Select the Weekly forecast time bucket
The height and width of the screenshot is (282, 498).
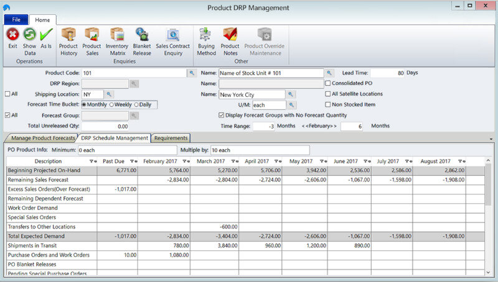click(112, 105)
